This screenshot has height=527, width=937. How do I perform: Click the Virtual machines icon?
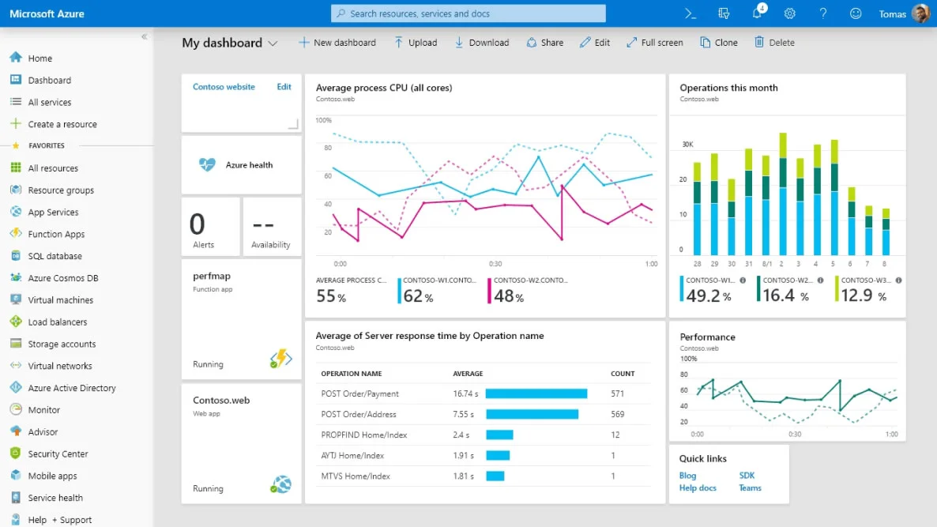click(x=16, y=299)
